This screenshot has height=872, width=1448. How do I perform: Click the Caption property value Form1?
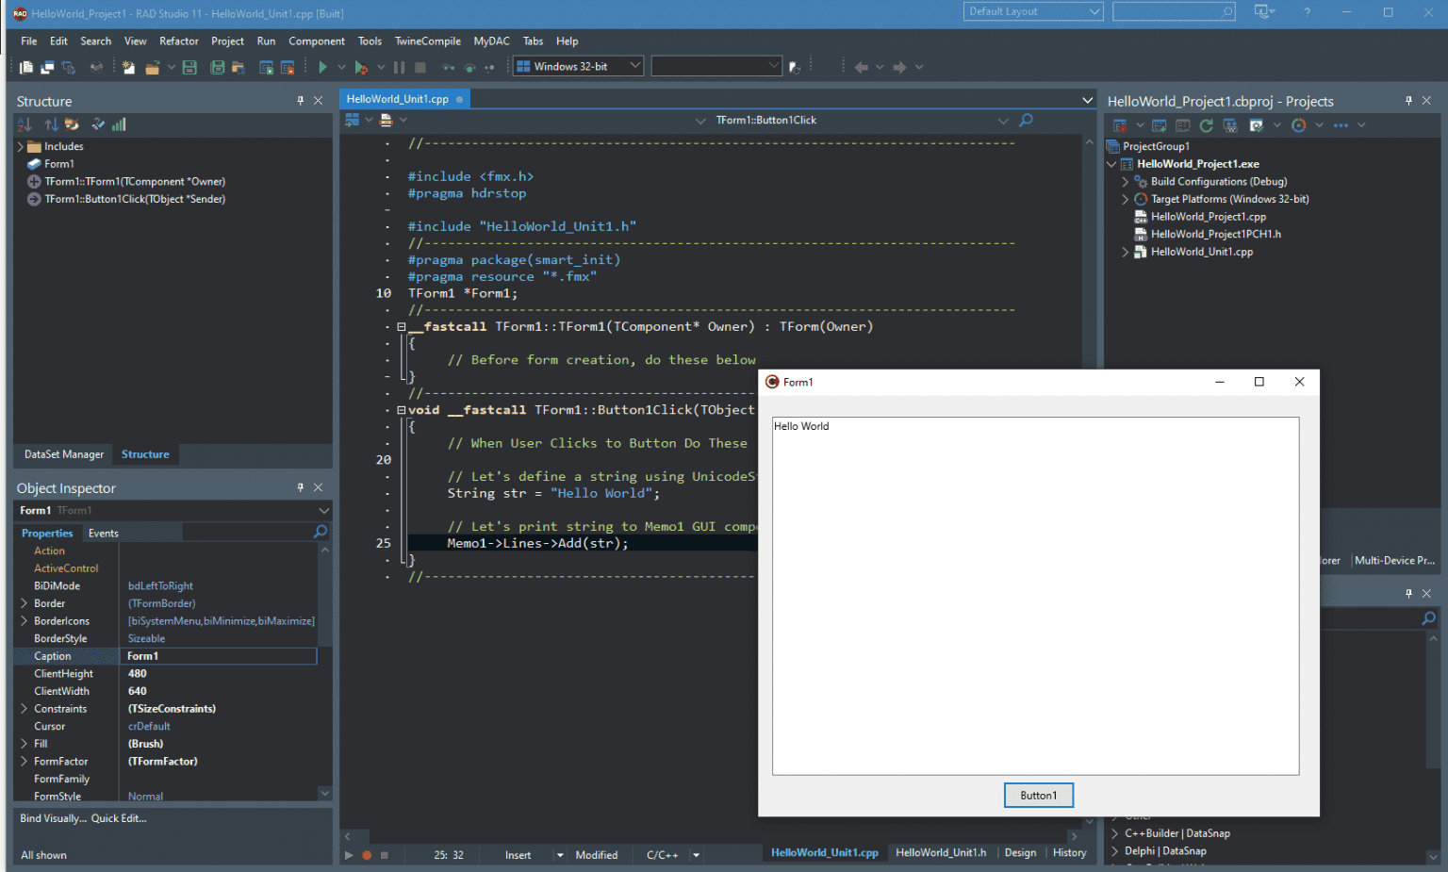(x=219, y=656)
